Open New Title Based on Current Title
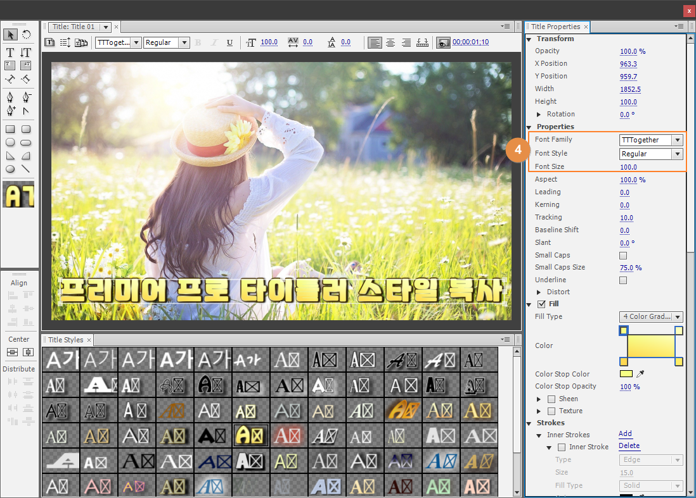Screen dimensions: 696x498 point(49,42)
